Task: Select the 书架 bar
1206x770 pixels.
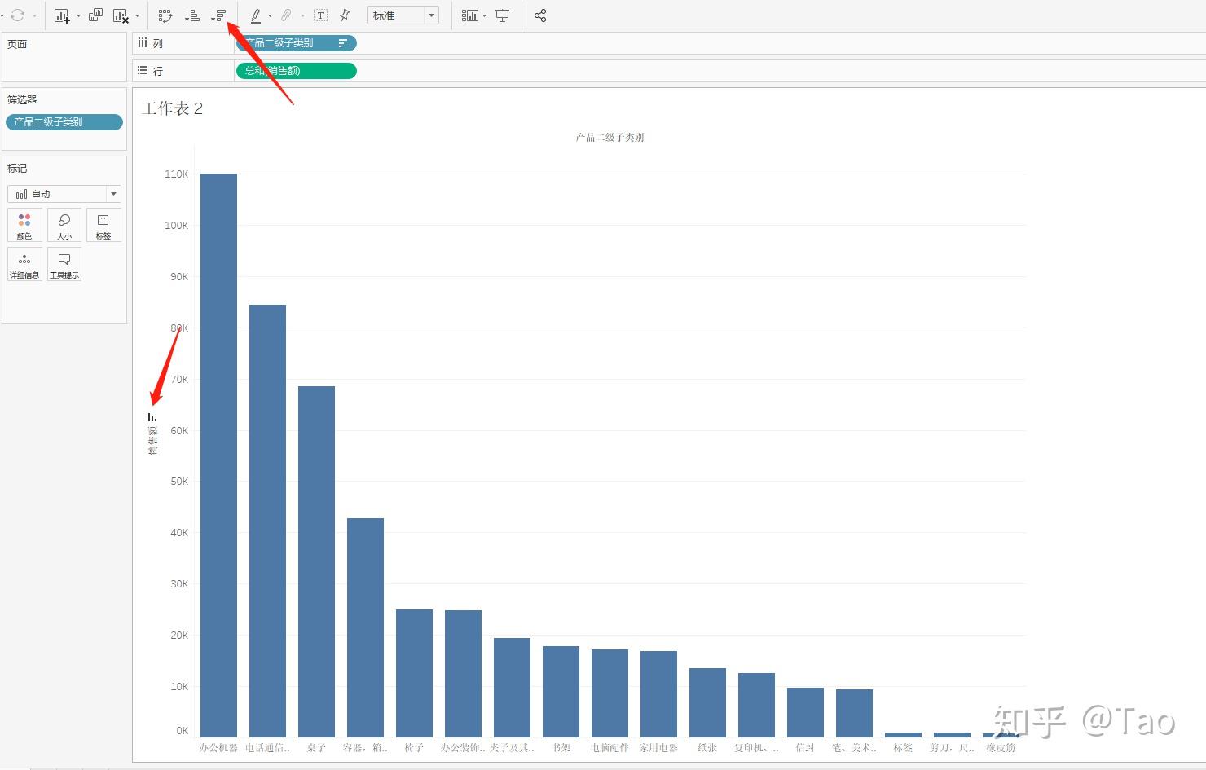Action: [x=561, y=692]
